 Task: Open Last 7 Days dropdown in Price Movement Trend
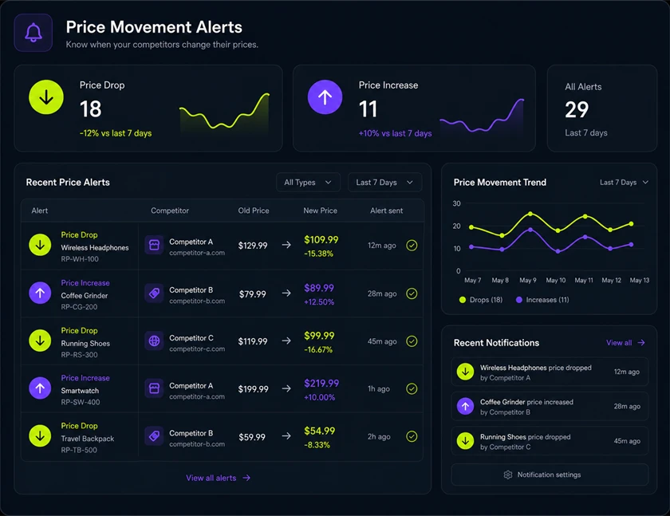(624, 183)
